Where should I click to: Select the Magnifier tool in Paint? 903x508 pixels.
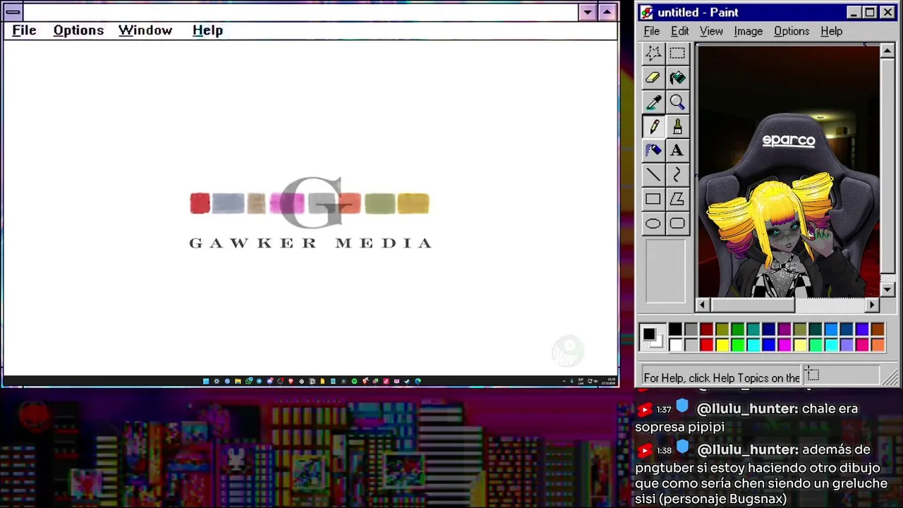(x=677, y=102)
